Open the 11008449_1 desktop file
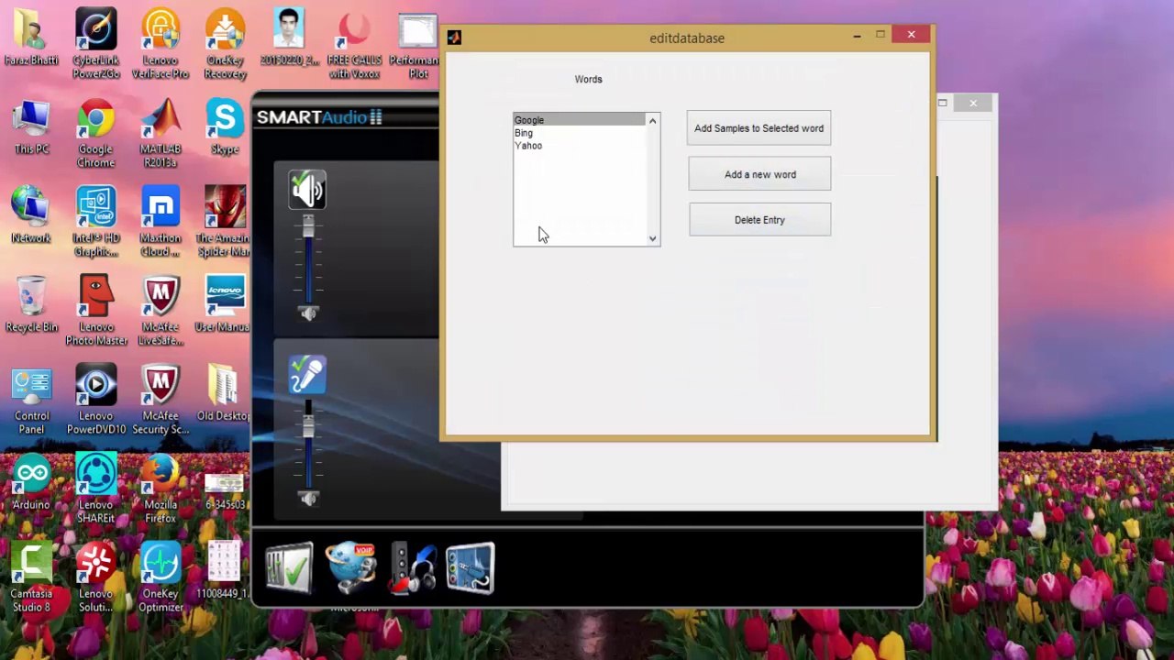 pos(225,571)
